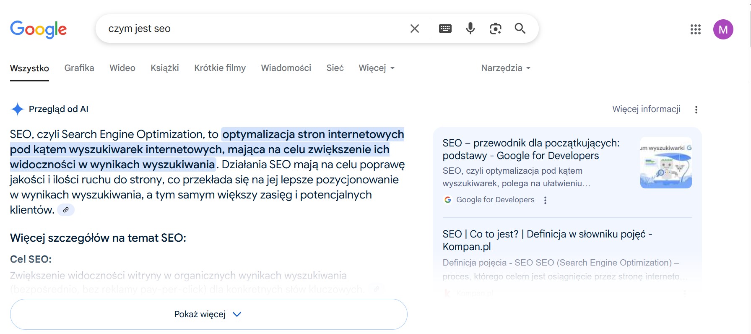751x334 pixels.
Task: Select the Wszystko tab
Action: click(29, 68)
